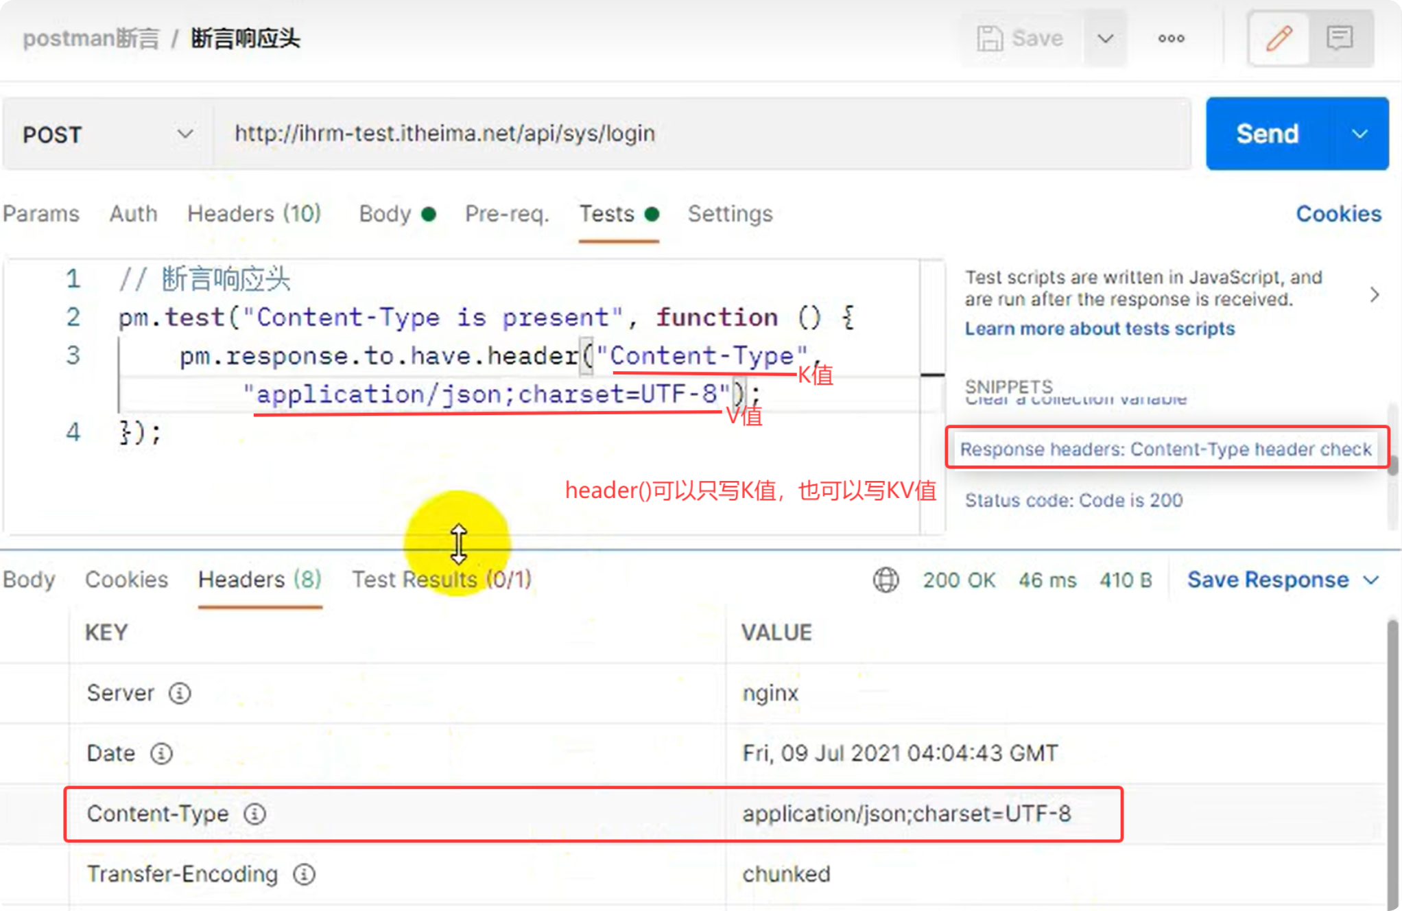Image resolution: width=1402 pixels, height=911 pixels.
Task: Click info icon next to Transfer-Encoding
Action: tap(304, 874)
